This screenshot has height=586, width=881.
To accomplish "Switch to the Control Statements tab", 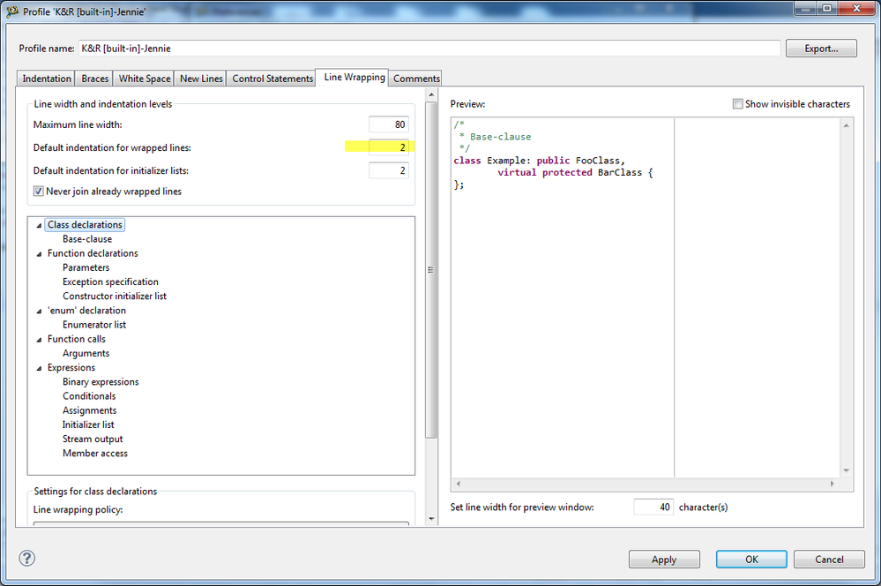I will 273,79.
